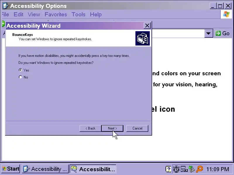234x175 pixels.
Task: Switch to the Accessibility Options taskbar button
Action: click(45, 169)
